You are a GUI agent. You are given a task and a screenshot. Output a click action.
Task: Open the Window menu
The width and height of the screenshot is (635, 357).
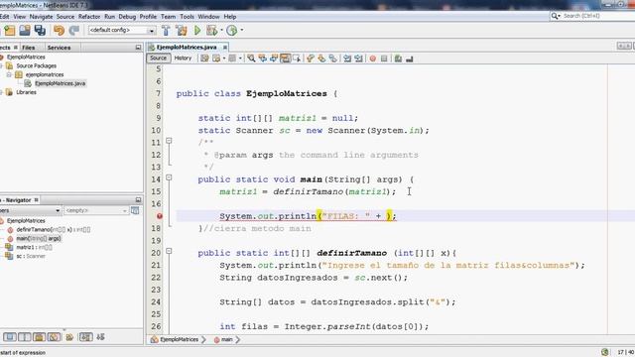[208, 17]
